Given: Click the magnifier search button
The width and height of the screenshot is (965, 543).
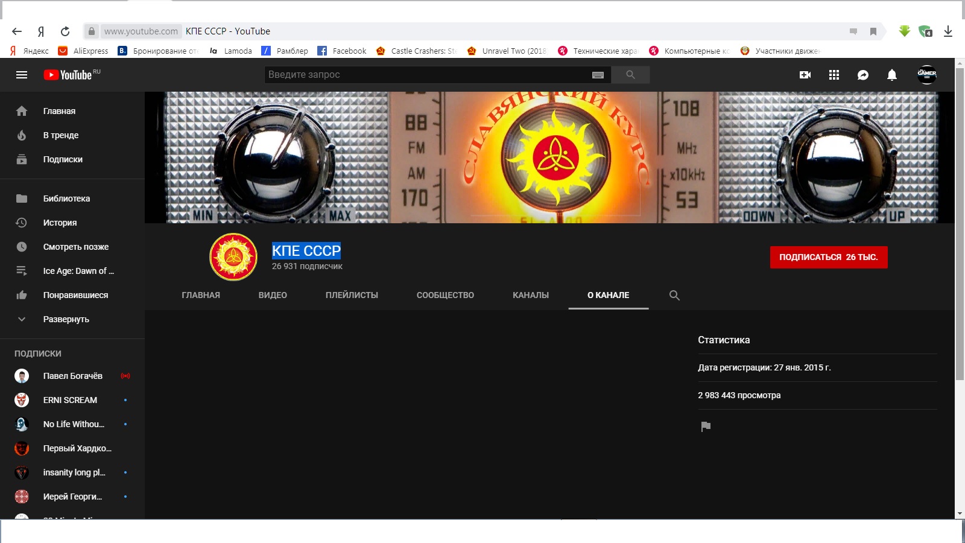Looking at the screenshot, I should (x=630, y=75).
